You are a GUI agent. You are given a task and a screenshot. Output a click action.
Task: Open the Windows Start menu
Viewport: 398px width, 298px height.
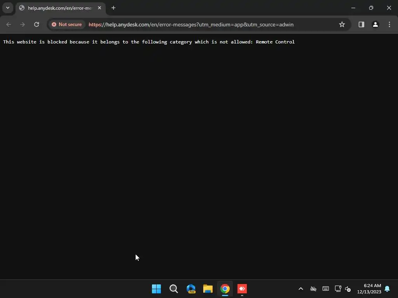tap(156, 289)
